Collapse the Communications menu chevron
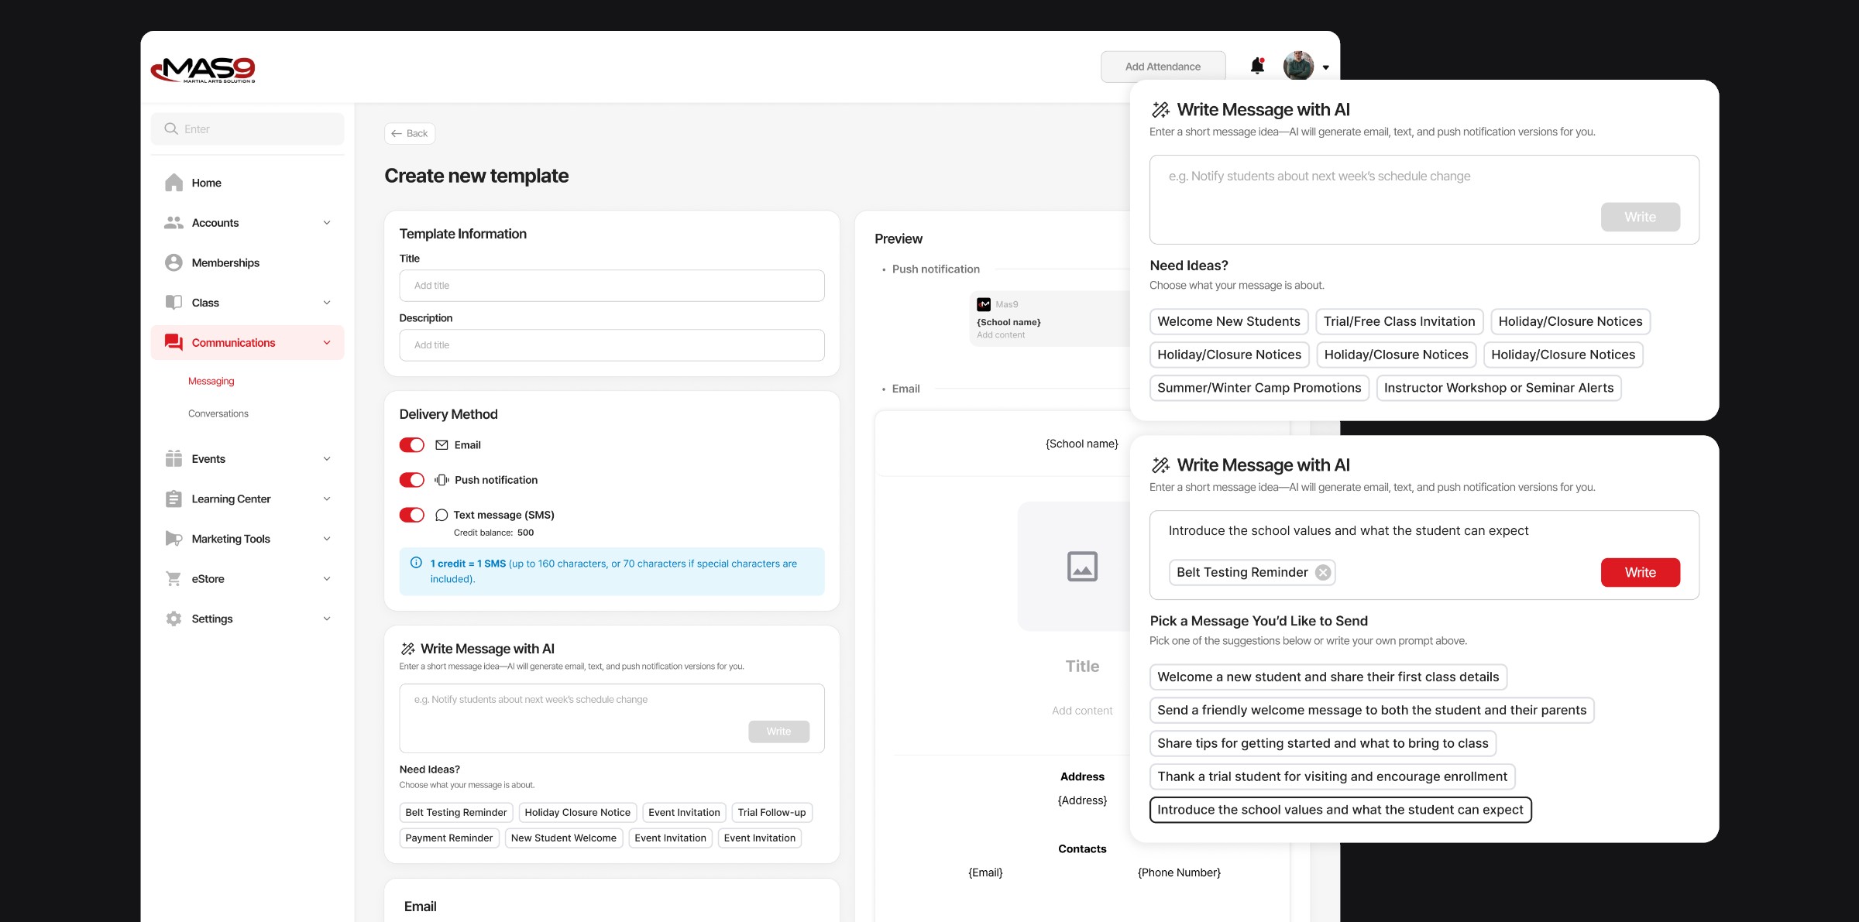1859x922 pixels. [327, 343]
